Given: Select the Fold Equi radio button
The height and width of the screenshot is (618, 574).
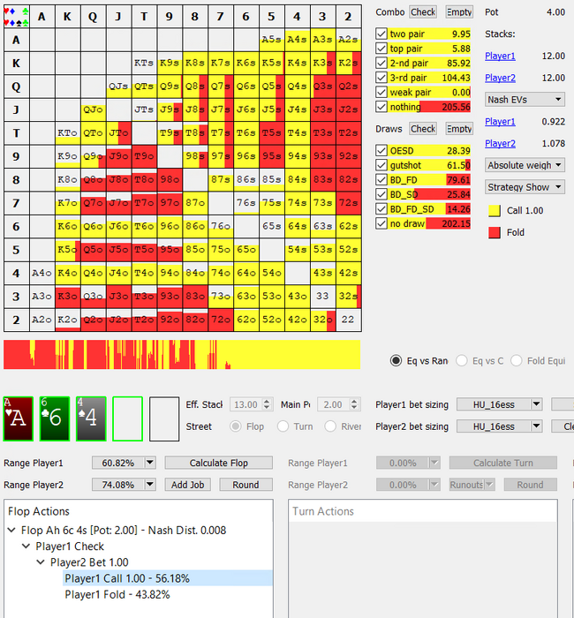Looking at the screenshot, I should point(516,360).
